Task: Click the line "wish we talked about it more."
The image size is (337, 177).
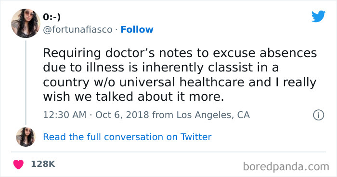Action: (x=133, y=96)
